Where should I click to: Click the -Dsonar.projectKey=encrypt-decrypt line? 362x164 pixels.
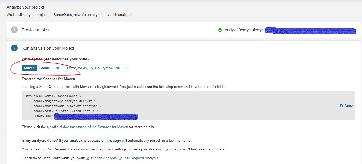click(63, 101)
